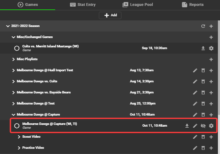Open settings gear for Colts vs. Merritt Island game
Image resolution: width=220 pixels, height=154 pixels.
click(x=211, y=48)
